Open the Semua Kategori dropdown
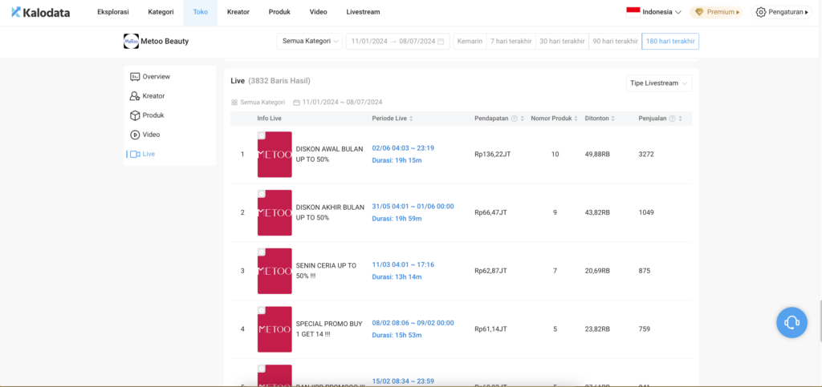 click(309, 42)
